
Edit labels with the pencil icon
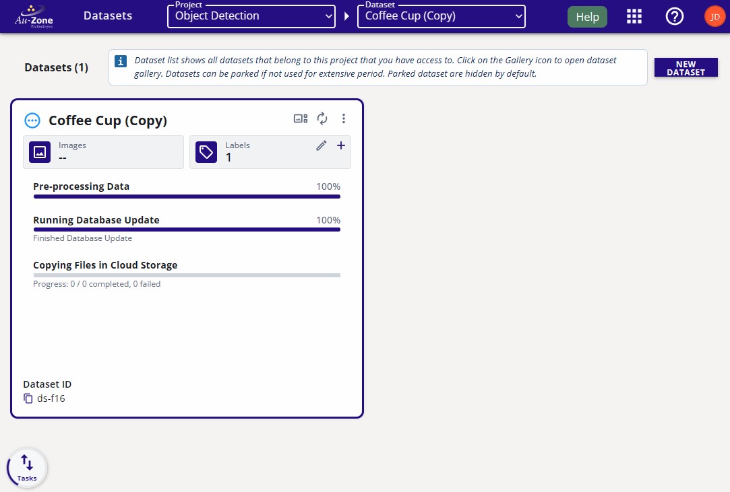click(x=322, y=145)
